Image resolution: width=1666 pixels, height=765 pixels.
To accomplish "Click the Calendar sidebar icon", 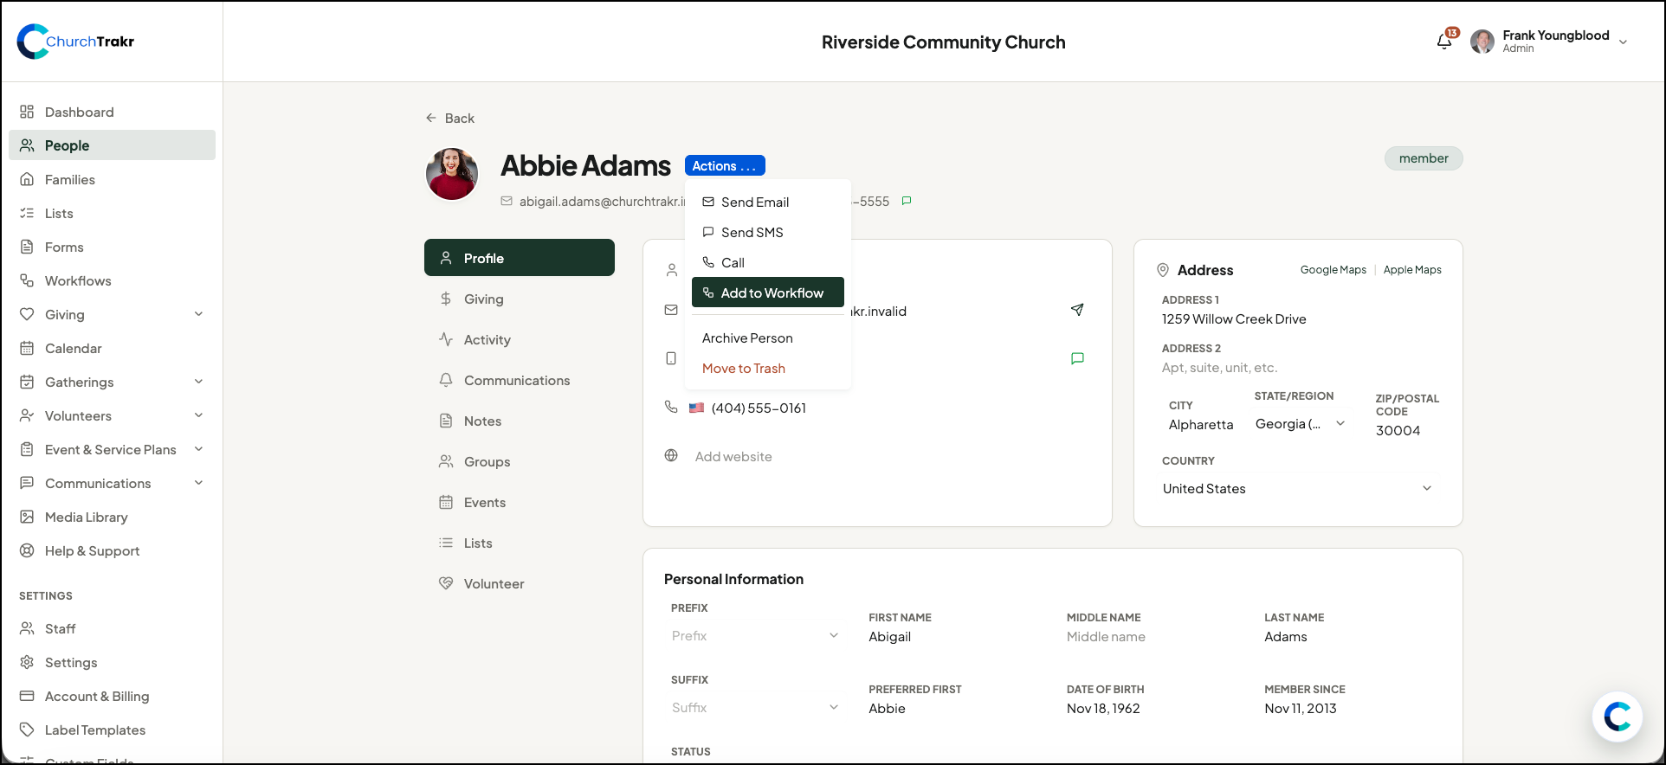I will point(27,348).
